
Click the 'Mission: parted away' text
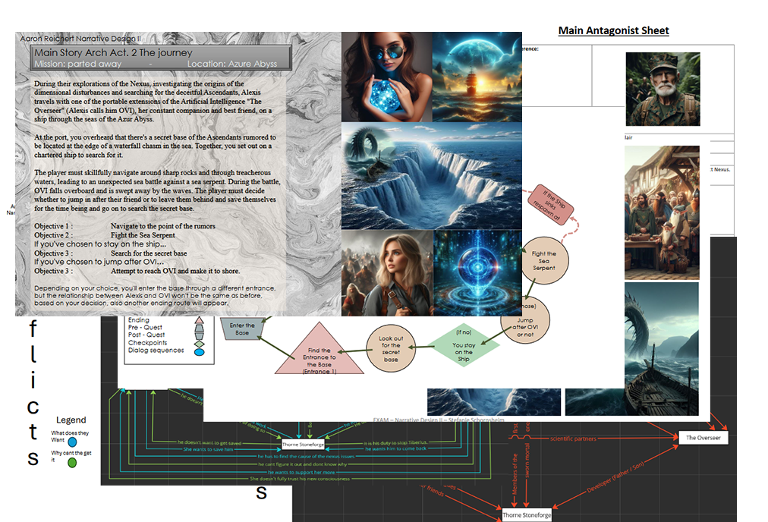[77, 64]
